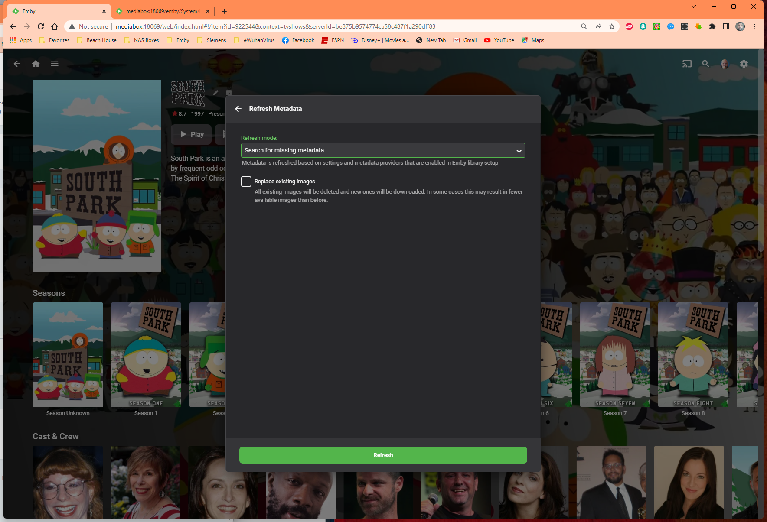The height and width of the screenshot is (522, 767).
Task: Open the teal 'a' extension icon
Action: [643, 26]
